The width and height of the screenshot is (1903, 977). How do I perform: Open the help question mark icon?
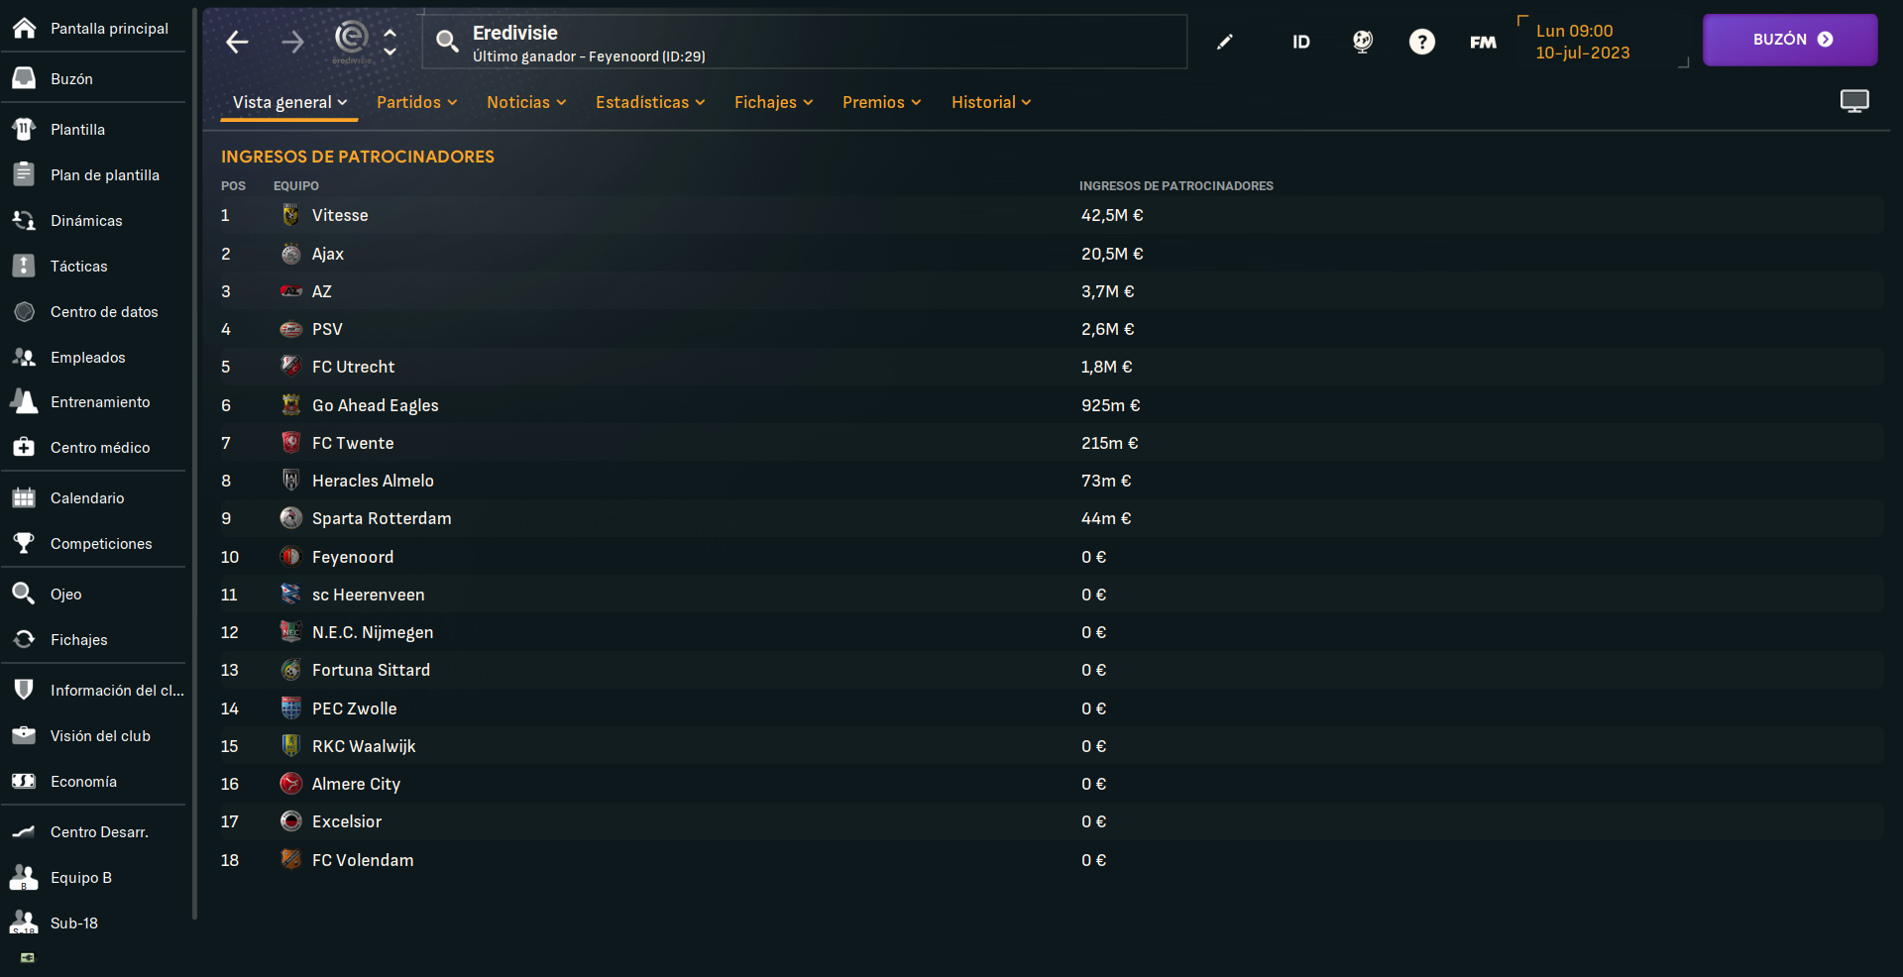tap(1422, 42)
